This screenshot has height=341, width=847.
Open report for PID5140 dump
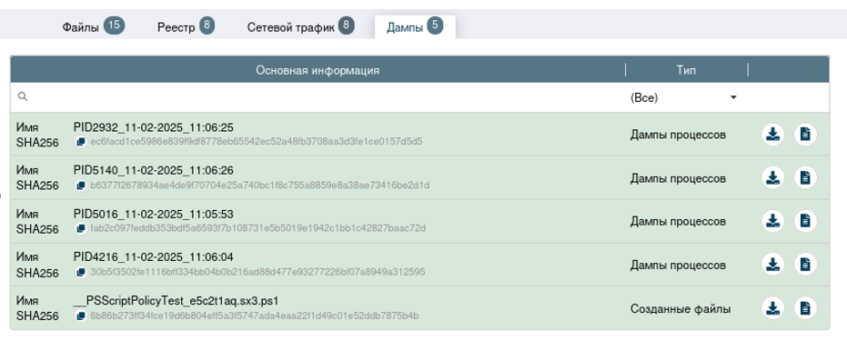click(x=805, y=177)
